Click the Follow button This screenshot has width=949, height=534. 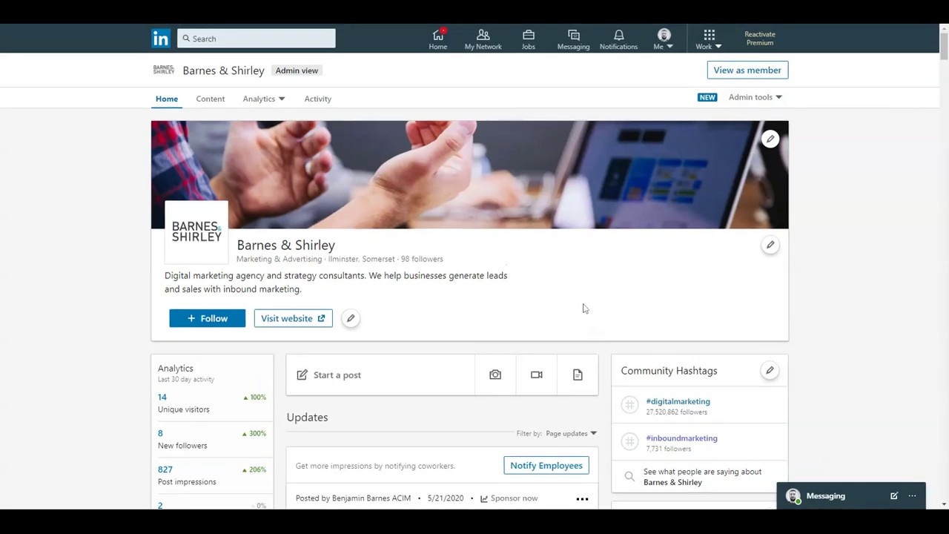(x=207, y=318)
